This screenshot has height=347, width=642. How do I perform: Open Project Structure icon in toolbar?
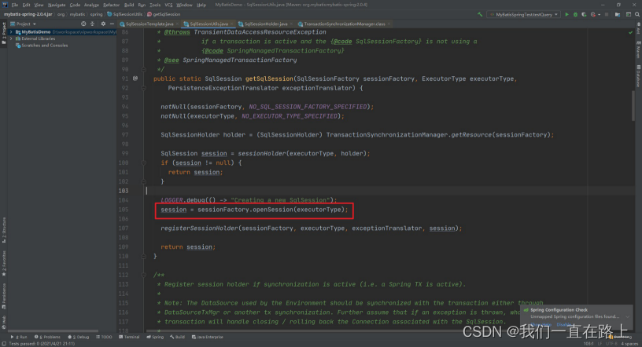618,14
